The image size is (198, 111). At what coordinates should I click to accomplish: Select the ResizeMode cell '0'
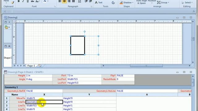tap(125, 79)
